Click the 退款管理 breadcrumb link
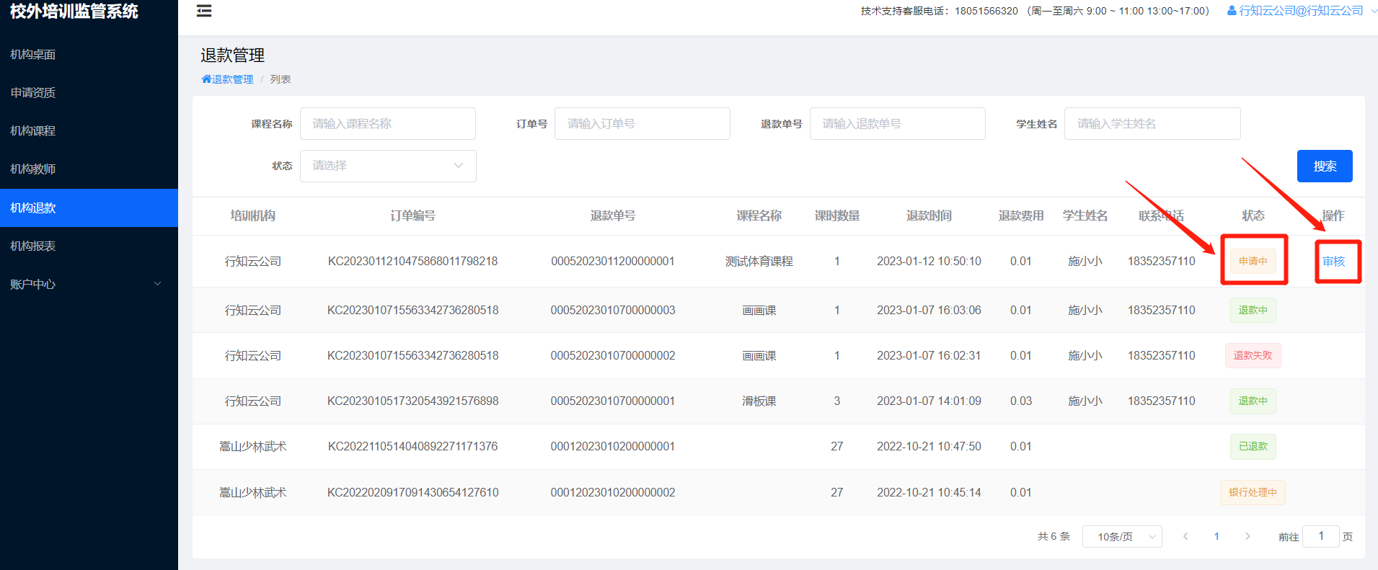 tap(232, 79)
